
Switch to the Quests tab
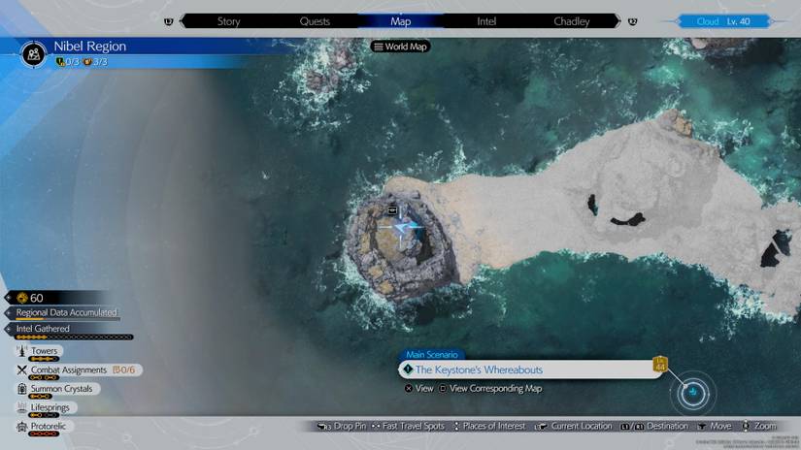click(315, 21)
